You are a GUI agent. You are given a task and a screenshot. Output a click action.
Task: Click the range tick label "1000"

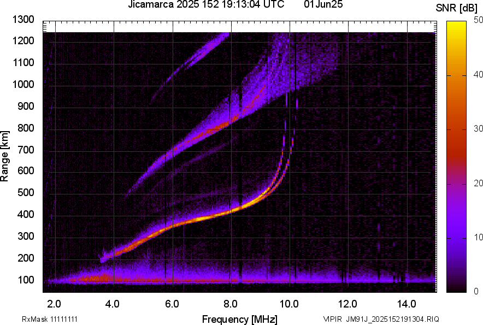click(x=23, y=84)
